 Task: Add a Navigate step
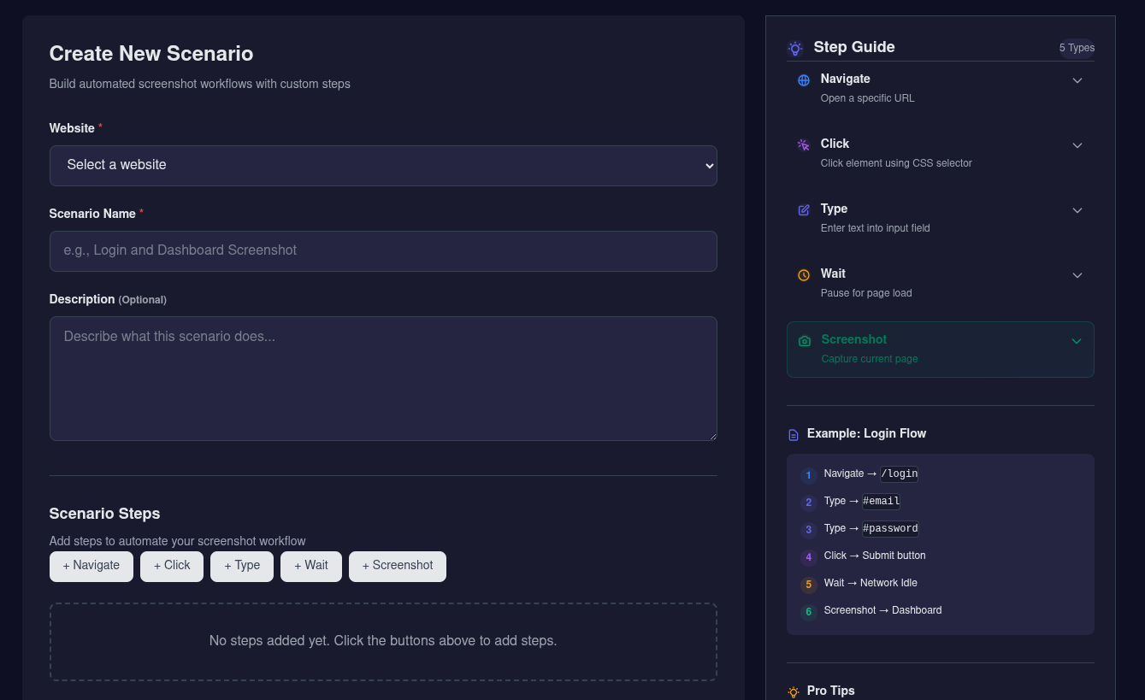pos(91,566)
